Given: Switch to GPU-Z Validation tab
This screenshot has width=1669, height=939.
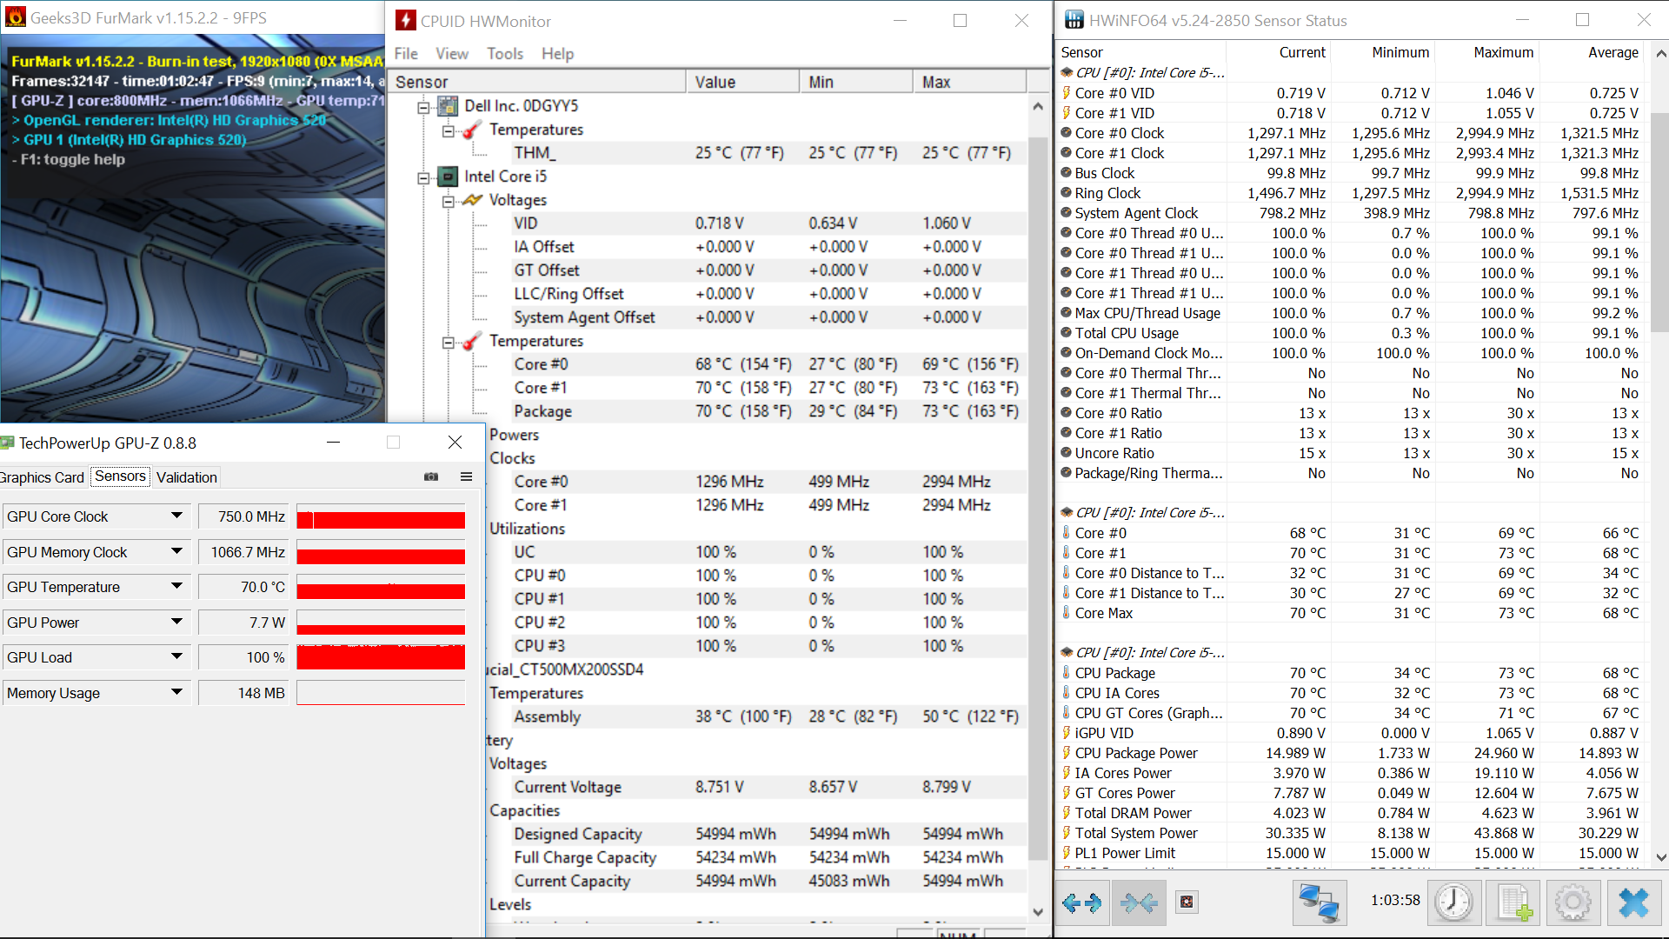Looking at the screenshot, I should (187, 477).
